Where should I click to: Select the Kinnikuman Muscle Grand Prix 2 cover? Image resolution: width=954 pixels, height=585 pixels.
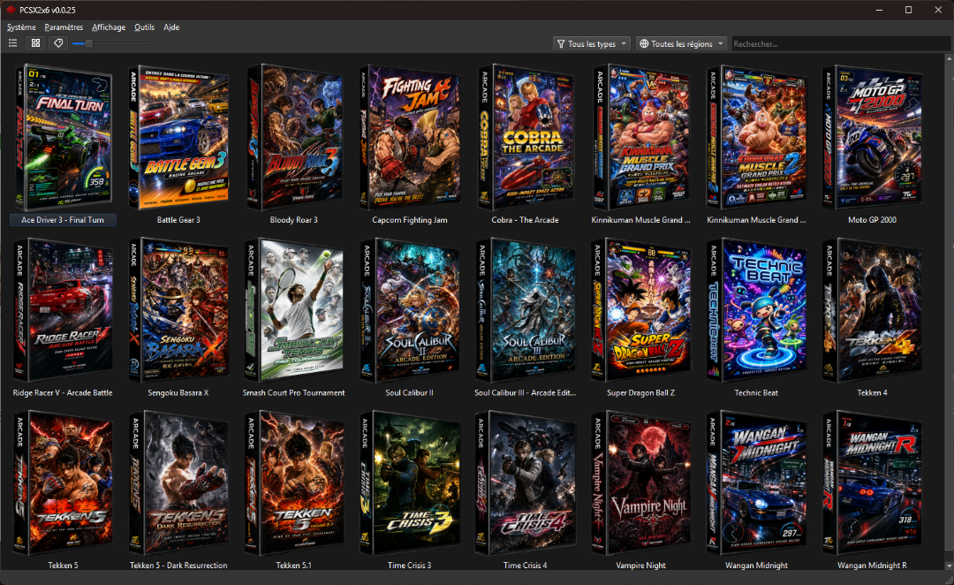[x=756, y=137]
